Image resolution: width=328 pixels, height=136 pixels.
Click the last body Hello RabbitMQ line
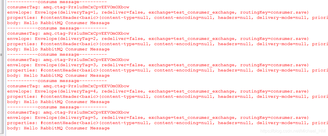click(58, 128)
